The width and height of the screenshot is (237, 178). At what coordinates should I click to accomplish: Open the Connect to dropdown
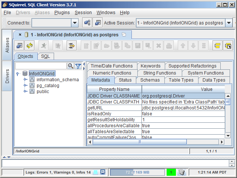pos(74,23)
